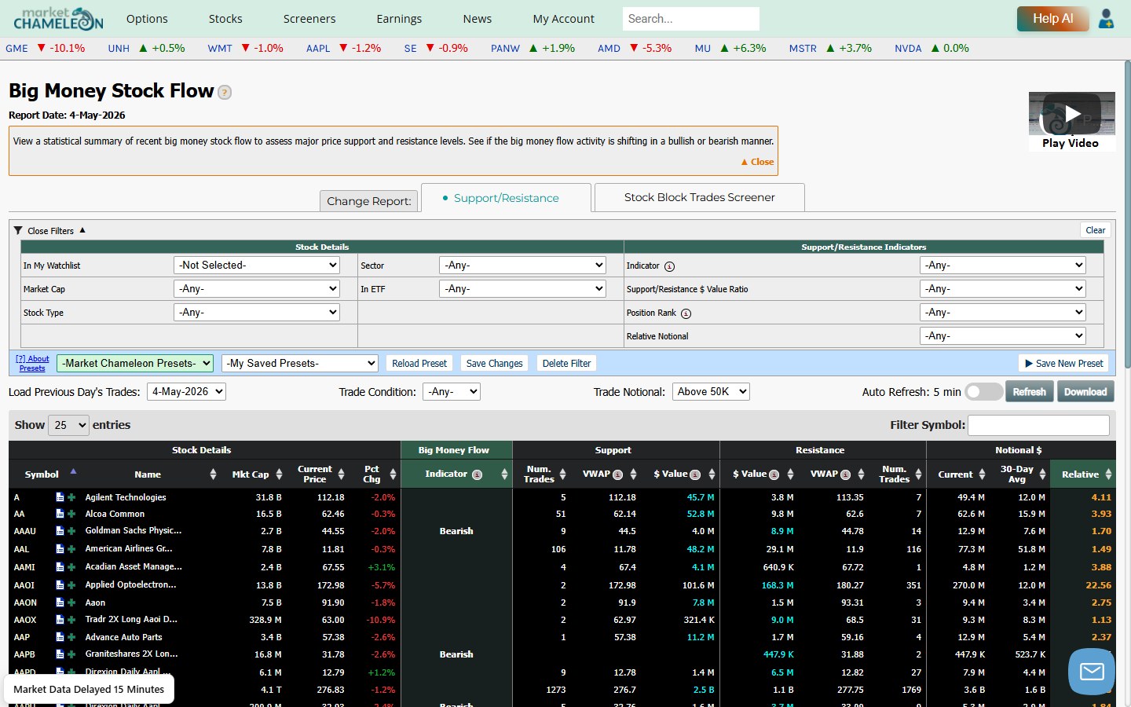This screenshot has height=707, width=1131.
Task: Open the Market Chameleon Presets dropdown
Action: coord(135,363)
